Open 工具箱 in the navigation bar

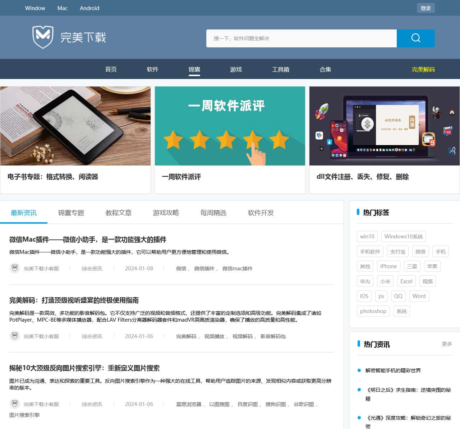[x=281, y=69]
